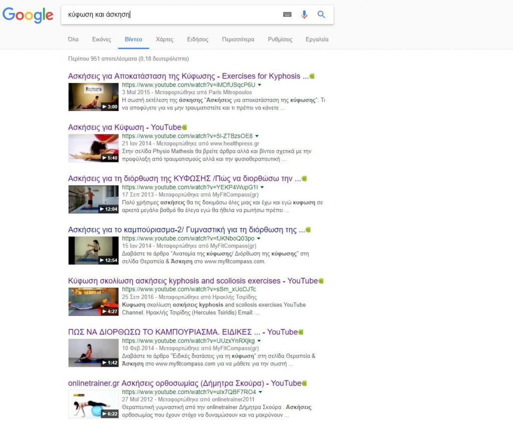The height and width of the screenshot is (428, 513).
Task: Click green badge after Ασκήσεις για Κύφωση title
Action: click(x=184, y=127)
